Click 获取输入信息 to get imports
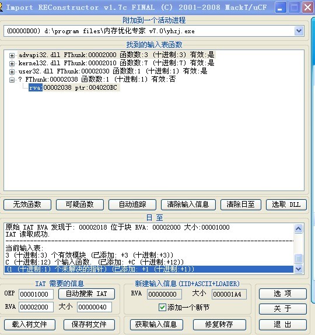The height and width of the screenshot is (335, 315). 156,325
